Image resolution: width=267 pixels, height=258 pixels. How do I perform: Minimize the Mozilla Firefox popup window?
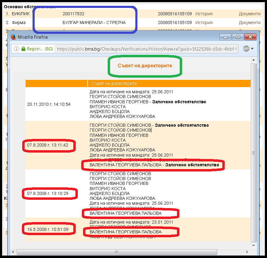point(226,37)
